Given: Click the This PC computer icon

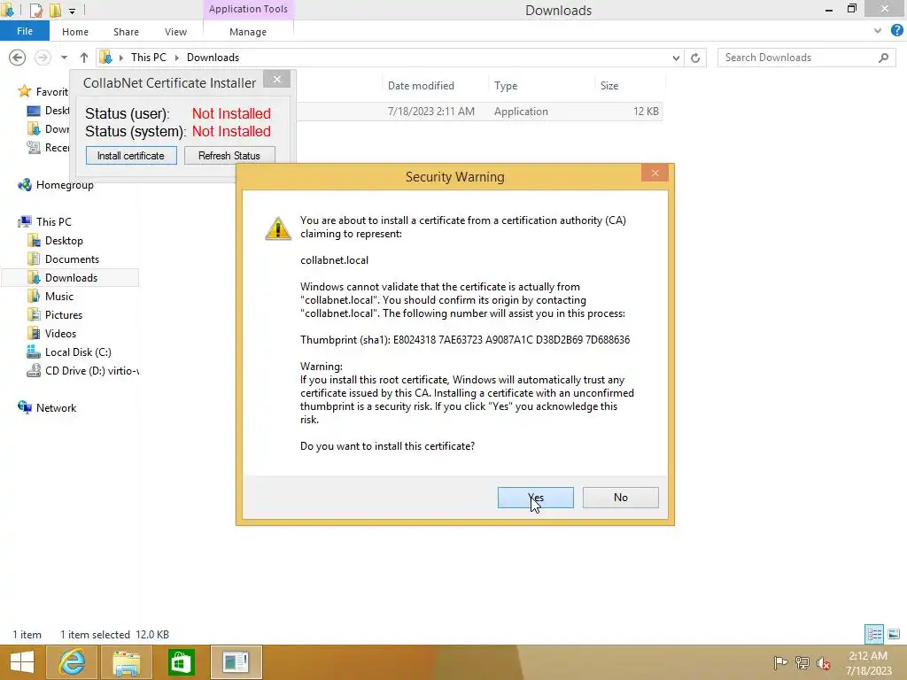Looking at the screenshot, I should [x=25, y=221].
